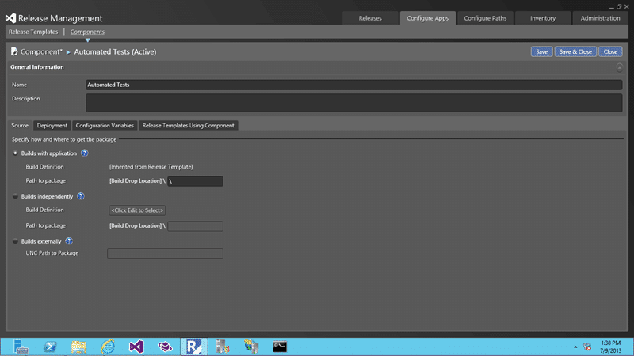634x356 pixels.
Task: Collapse the General Information section
Action: pyautogui.click(x=620, y=67)
